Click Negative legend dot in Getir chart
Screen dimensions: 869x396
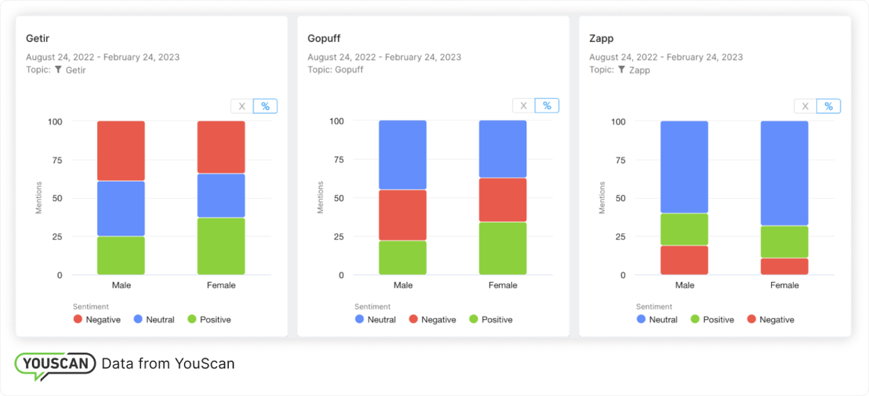click(x=78, y=319)
